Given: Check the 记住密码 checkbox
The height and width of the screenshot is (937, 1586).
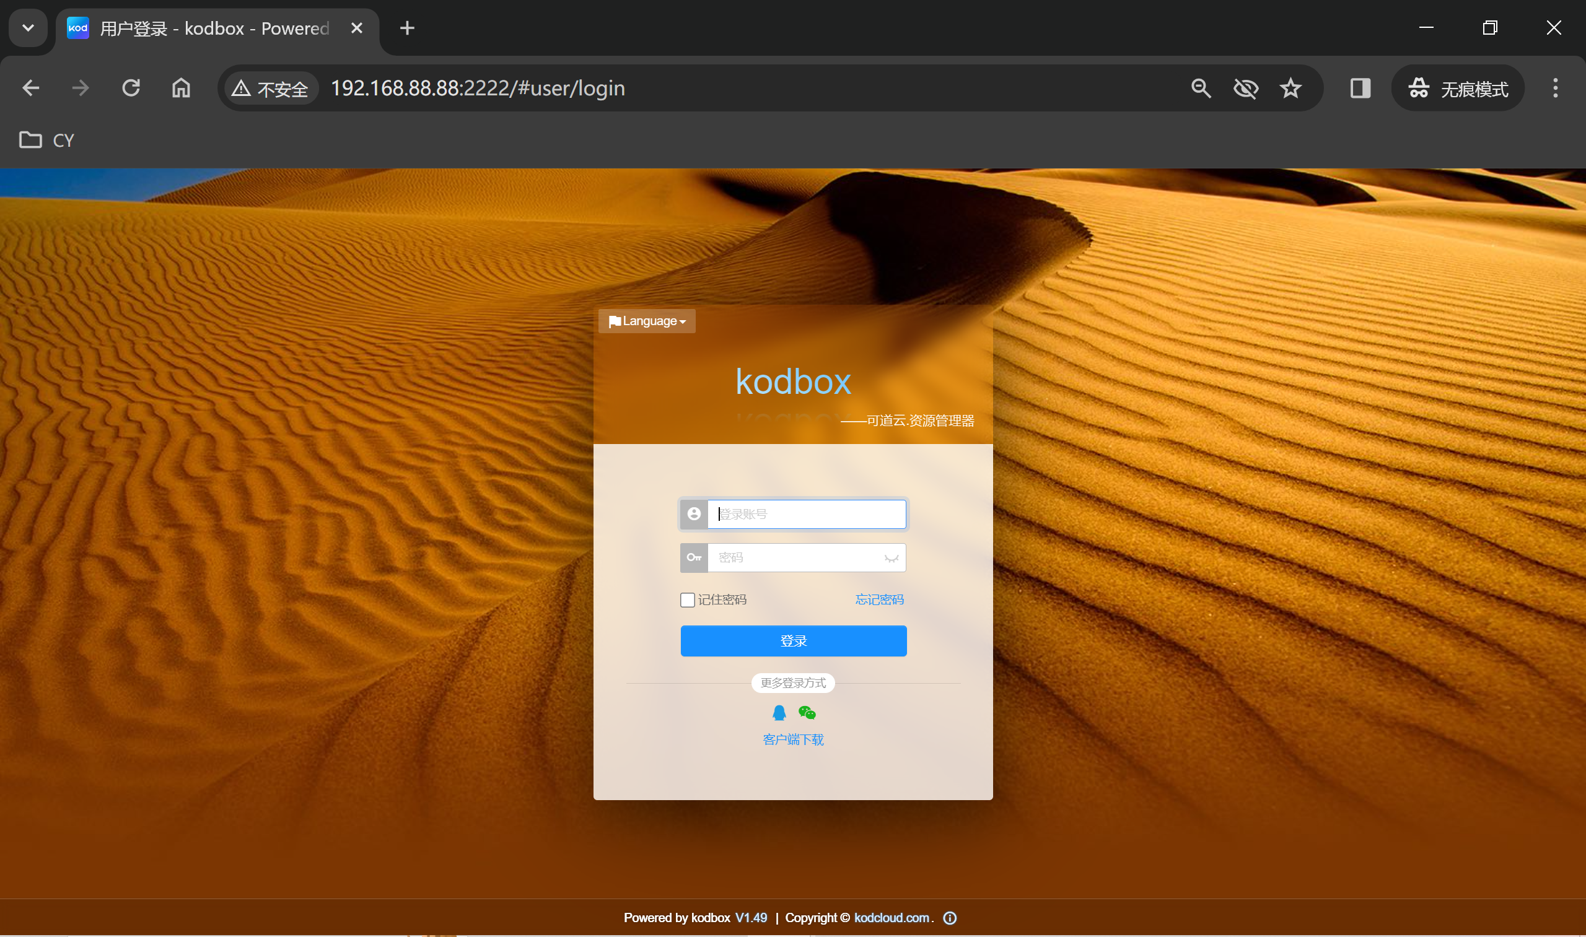Looking at the screenshot, I should tap(687, 600).
